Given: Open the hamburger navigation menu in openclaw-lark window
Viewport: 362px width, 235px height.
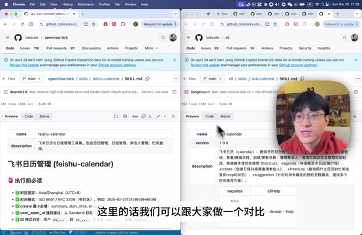Looking at the screenshot, I should (x=8, y=38).
